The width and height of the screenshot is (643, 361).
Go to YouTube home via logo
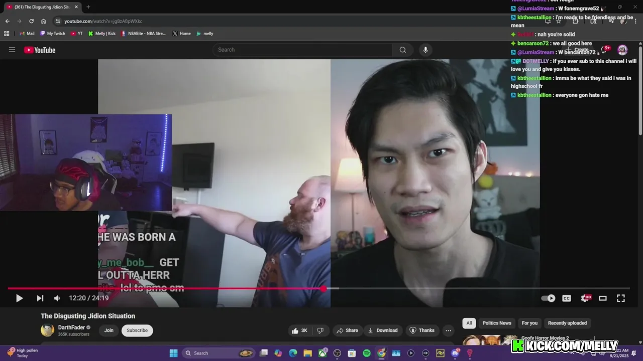point(40,50)
